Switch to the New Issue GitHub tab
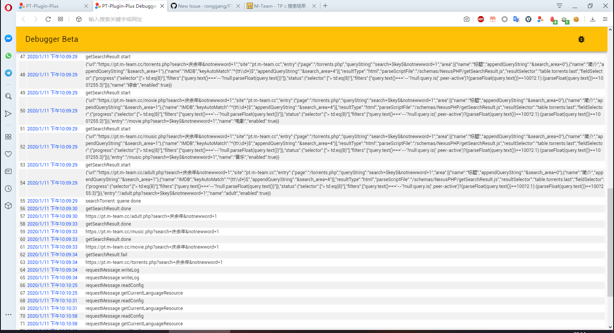 [205, 6]
